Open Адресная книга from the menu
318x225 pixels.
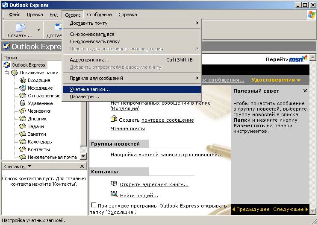point(132,60)
